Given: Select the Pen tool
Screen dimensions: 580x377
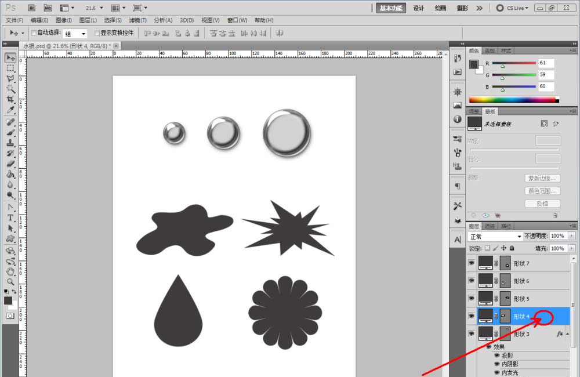Looking at the screenshot, I should point(10,207).
